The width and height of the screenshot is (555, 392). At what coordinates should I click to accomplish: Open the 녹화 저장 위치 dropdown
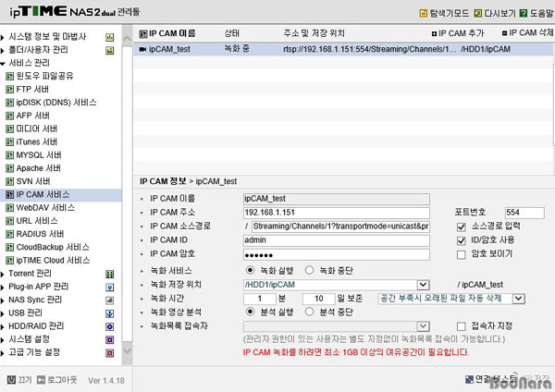tap(419, 285)
